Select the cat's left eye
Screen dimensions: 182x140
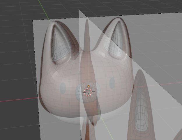tap(63, 87)
